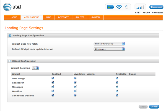This screenshot has height=111, width=166.
Task: Open the ROUTER tab
Action: point(80,17)
